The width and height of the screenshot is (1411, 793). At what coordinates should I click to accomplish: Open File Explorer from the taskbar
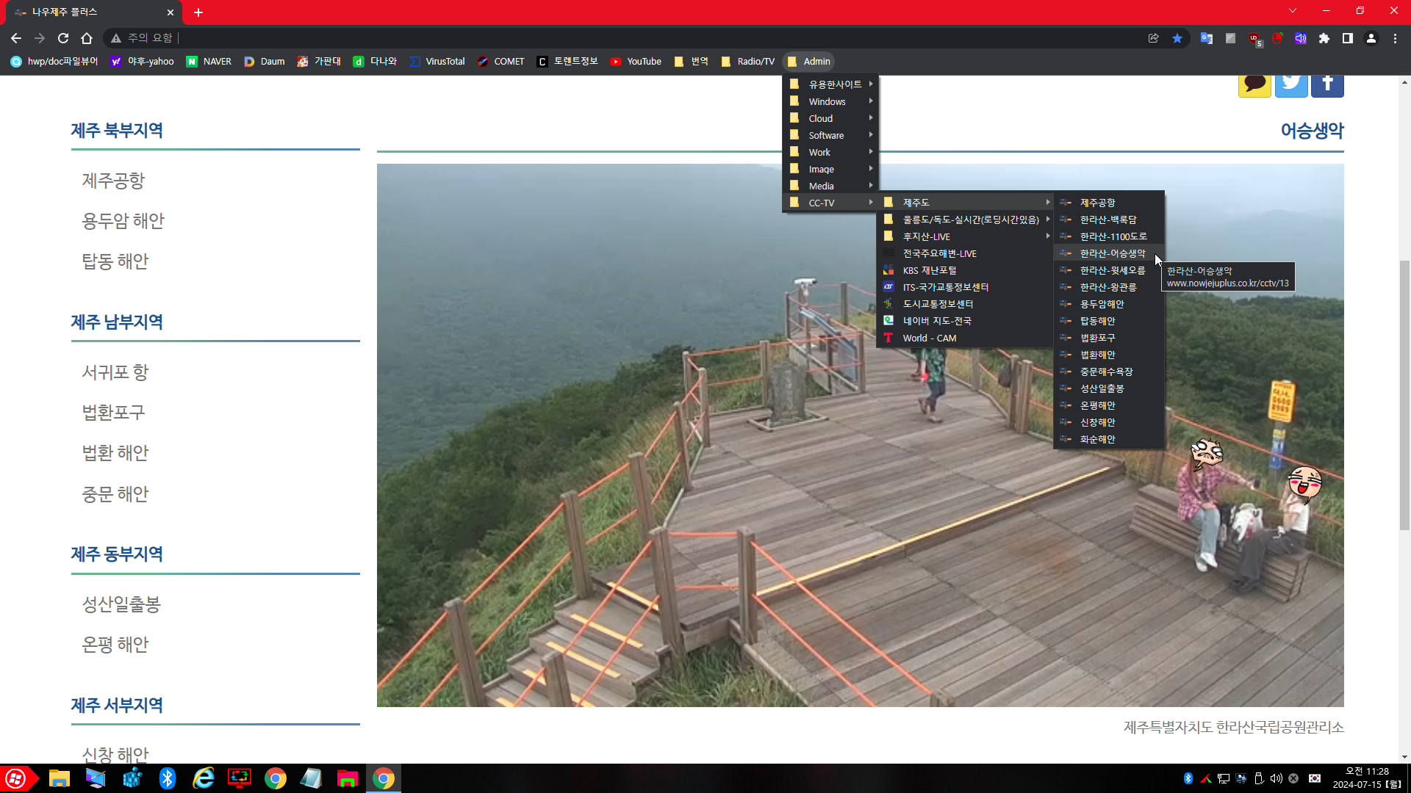(60, 778)
